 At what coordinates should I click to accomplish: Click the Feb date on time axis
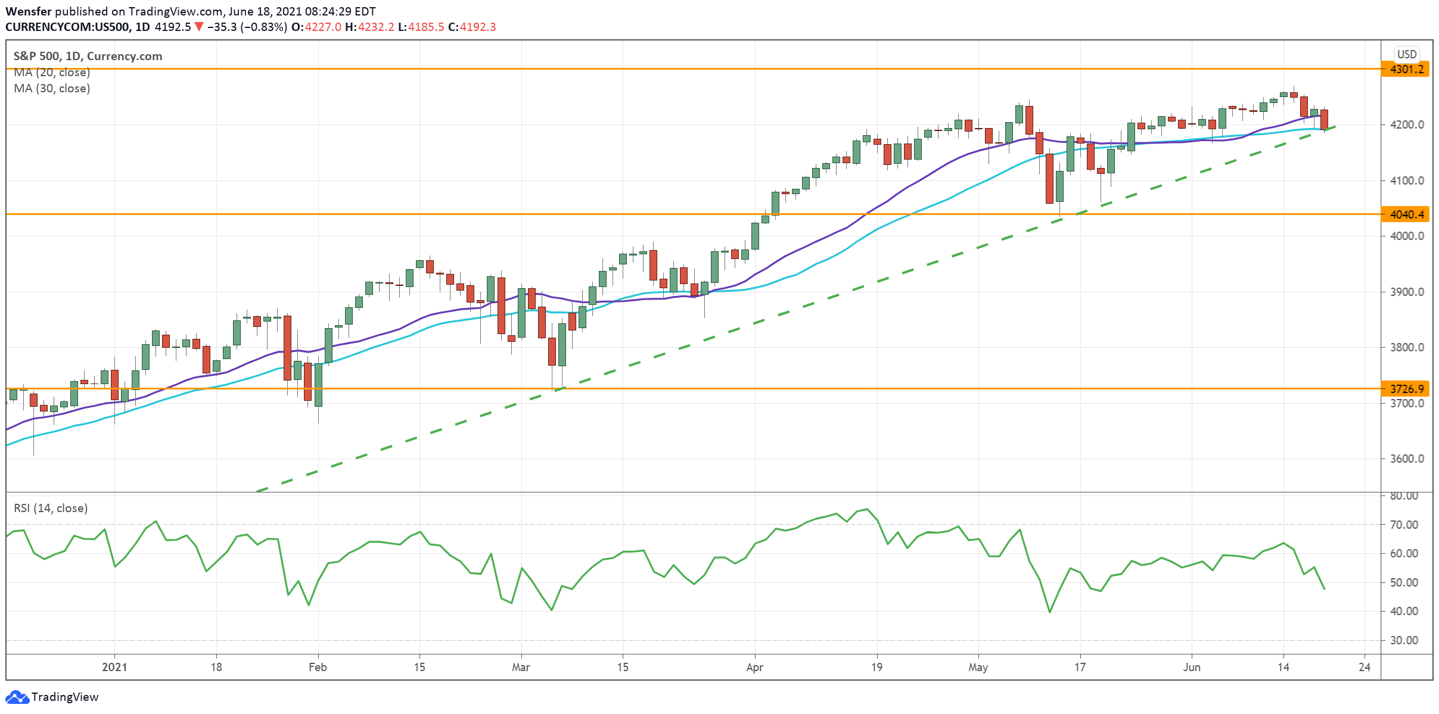click(318, 667)
